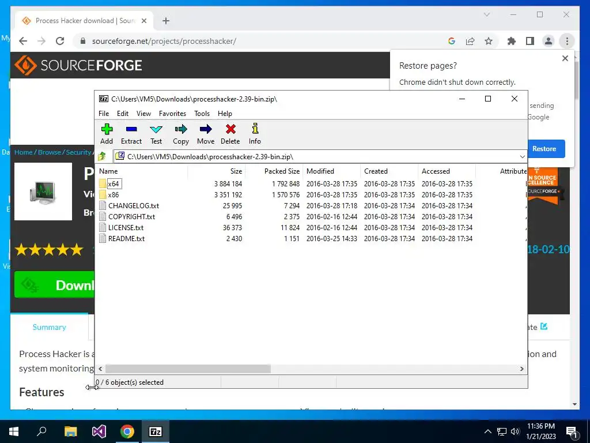Open Chrome's three-dot menu
The image size is (590, 443).
click(x=567, y=41)
